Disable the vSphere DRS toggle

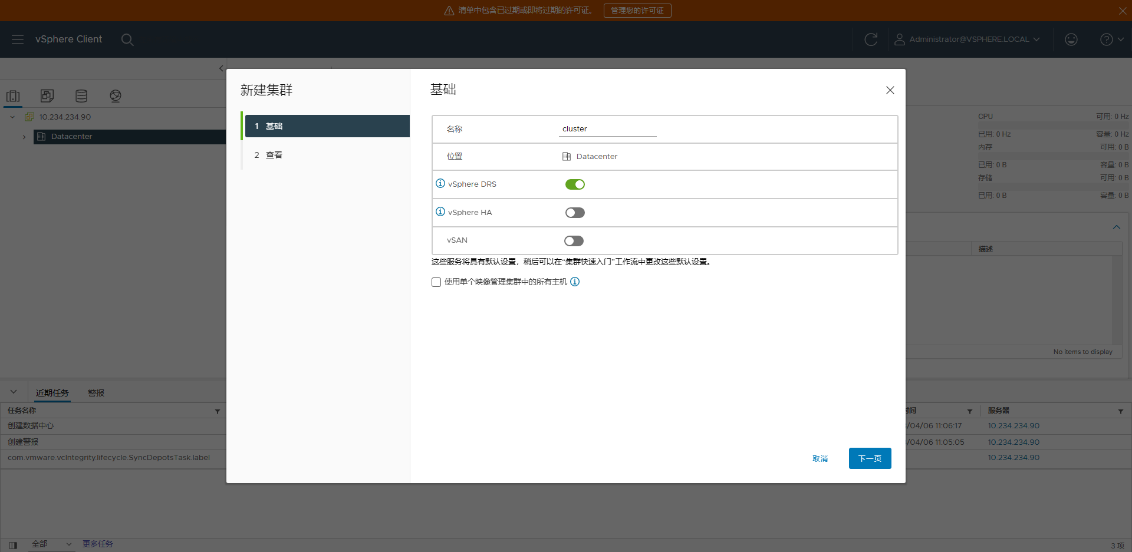575,184
